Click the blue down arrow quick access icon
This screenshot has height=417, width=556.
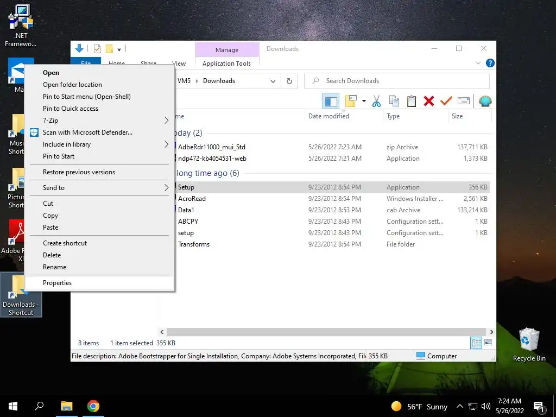coord(79,48)
